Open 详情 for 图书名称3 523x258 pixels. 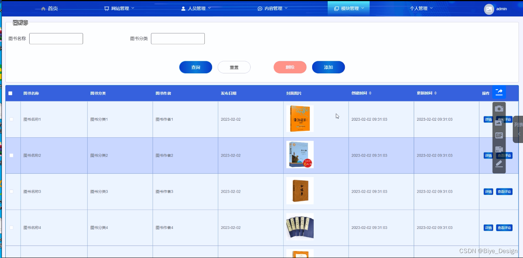(x=488, y=192)
